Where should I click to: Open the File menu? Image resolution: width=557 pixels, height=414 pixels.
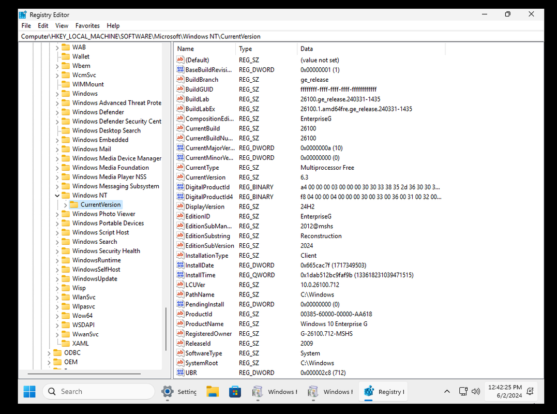coord(26,25)
